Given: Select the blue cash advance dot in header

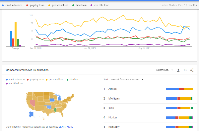Looking at the screenshot, I should coord(3,5).
